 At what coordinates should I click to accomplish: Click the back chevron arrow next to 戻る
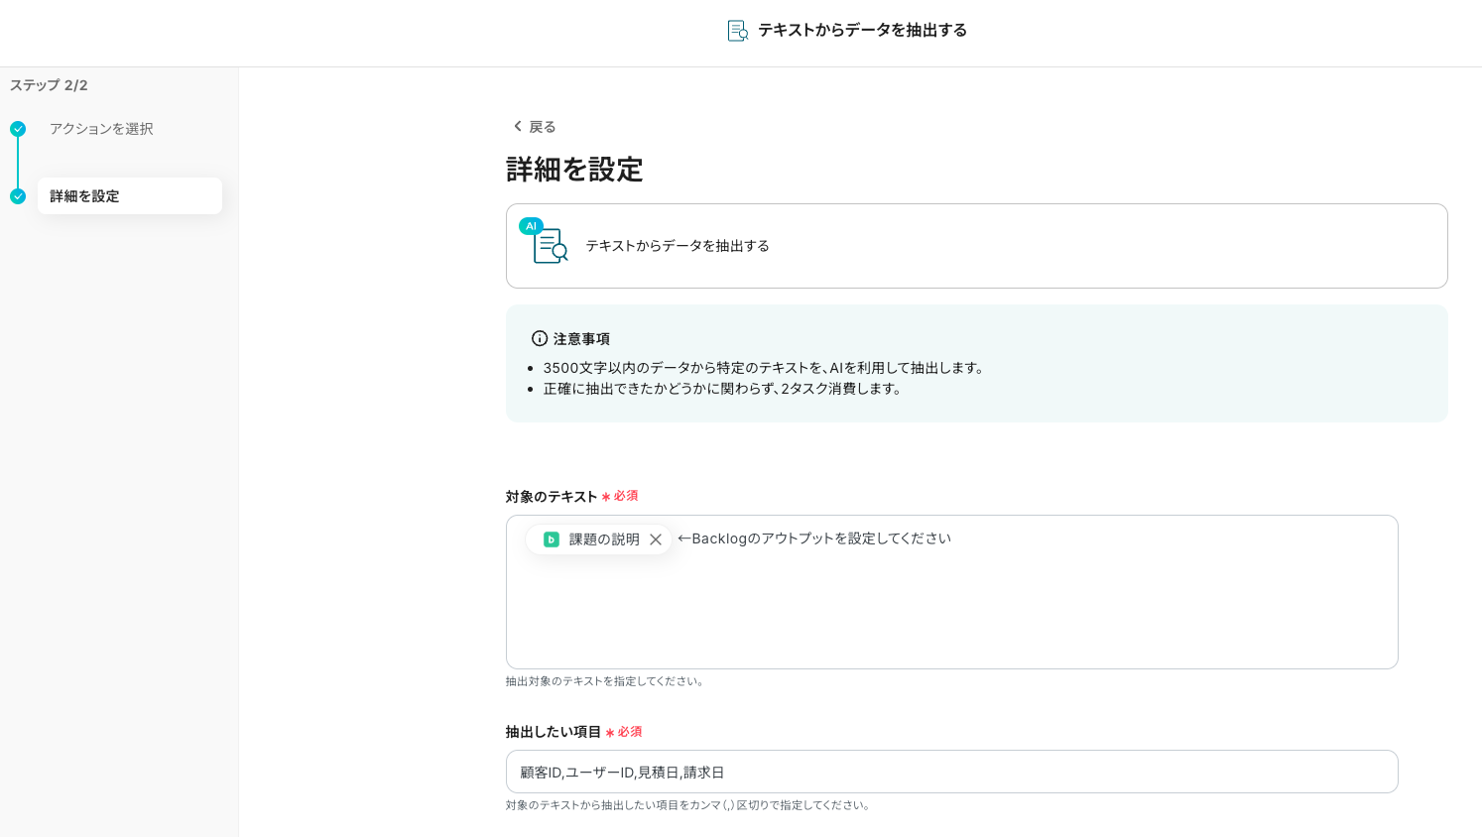point(517,126)
